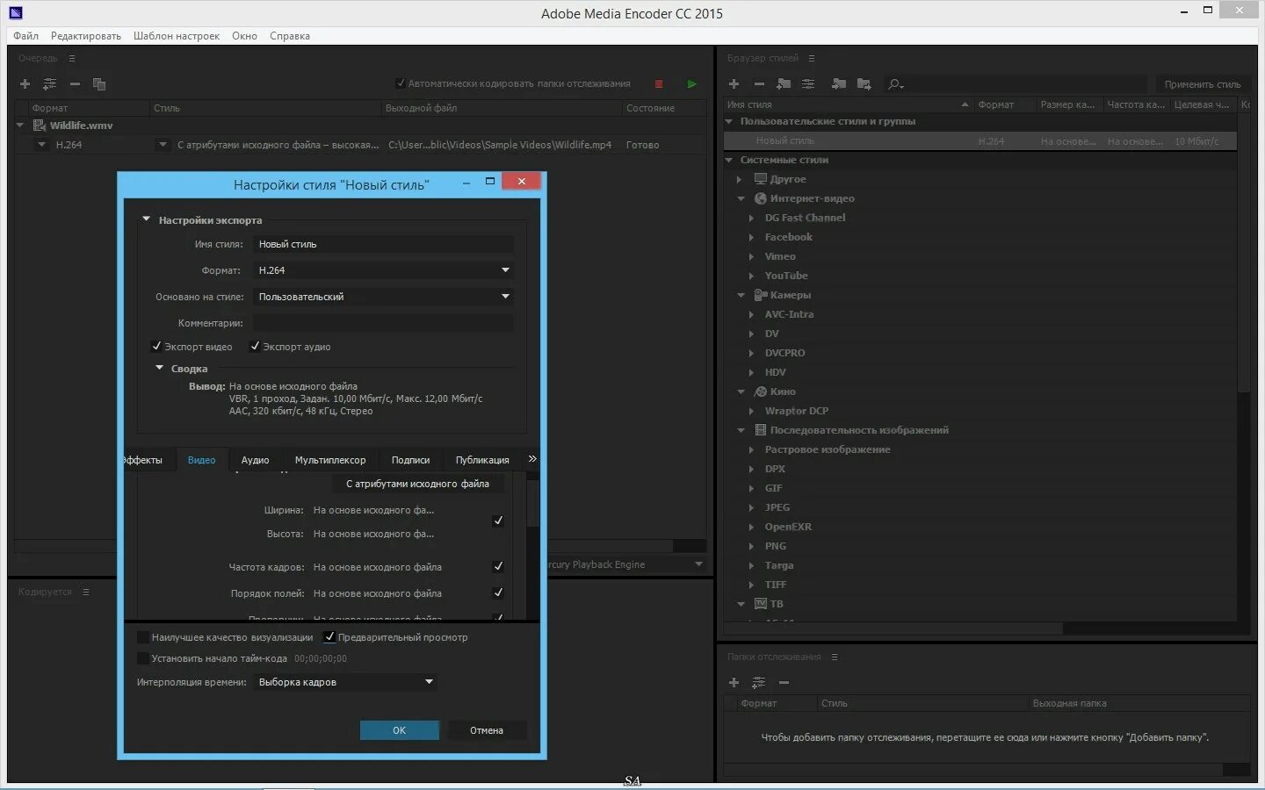This screenshot has height=790, width=1265.
Task: Create new preset plus icon in Preset Browser
Action: (x=734, y=84)
